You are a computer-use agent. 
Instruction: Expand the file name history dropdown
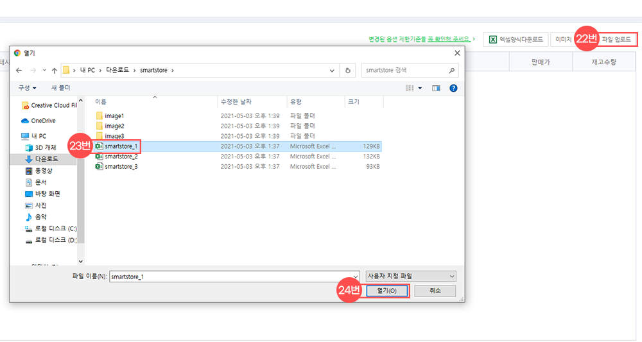point(355,277)
